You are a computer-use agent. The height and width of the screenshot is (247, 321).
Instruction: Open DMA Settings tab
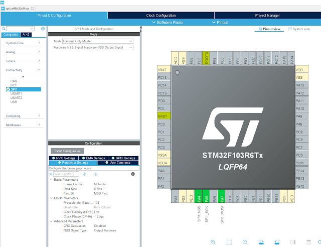93,158
